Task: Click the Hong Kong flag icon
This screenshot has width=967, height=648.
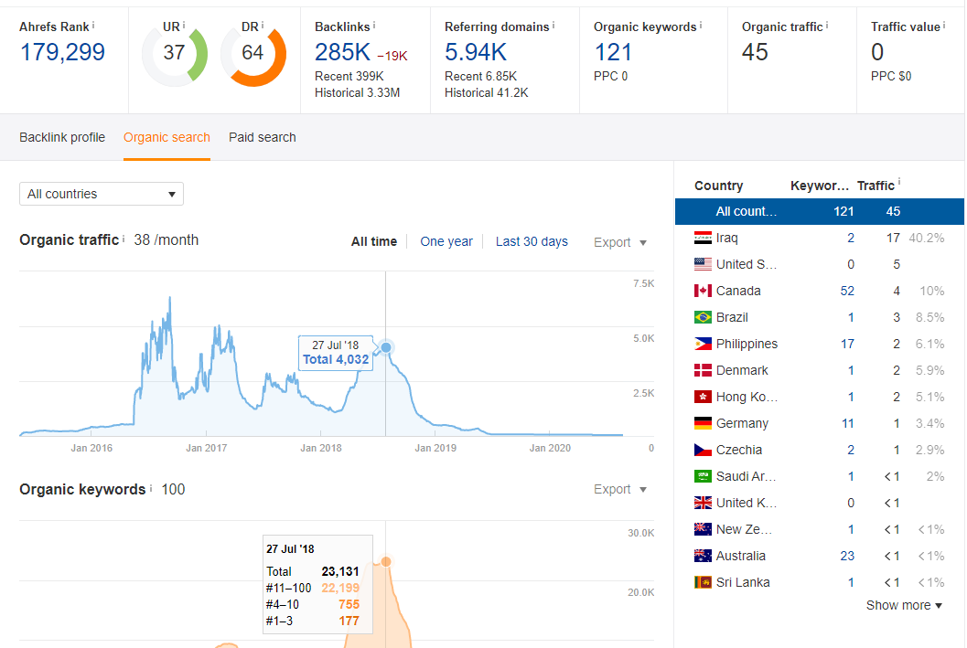Action: pyautogui.click(x=703, y=397)
